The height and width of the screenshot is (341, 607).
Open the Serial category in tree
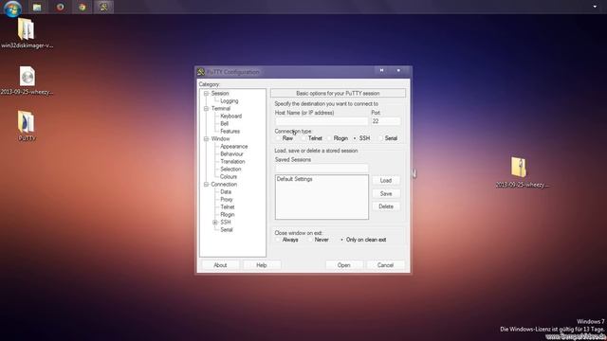coord(227,229)
